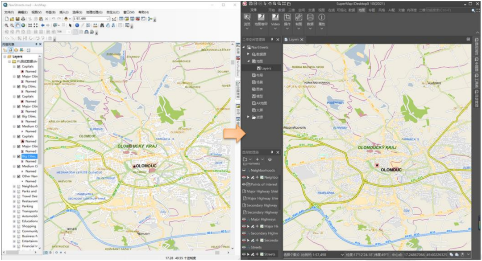Open ArcMap 视图(V) menu
This screenshot has height=261, width=482.
point(37,12)
